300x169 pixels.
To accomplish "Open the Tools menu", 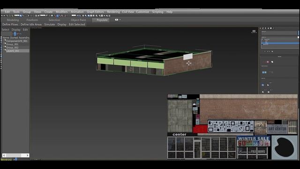I will click(16, 12).
